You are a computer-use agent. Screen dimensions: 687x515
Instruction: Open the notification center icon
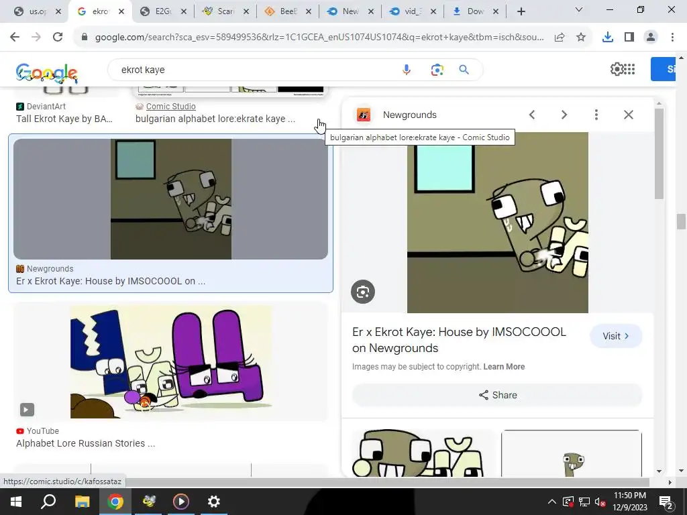point(666,502)
